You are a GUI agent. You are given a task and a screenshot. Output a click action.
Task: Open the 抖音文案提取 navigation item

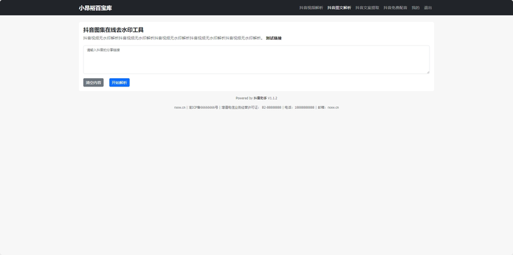367,8
